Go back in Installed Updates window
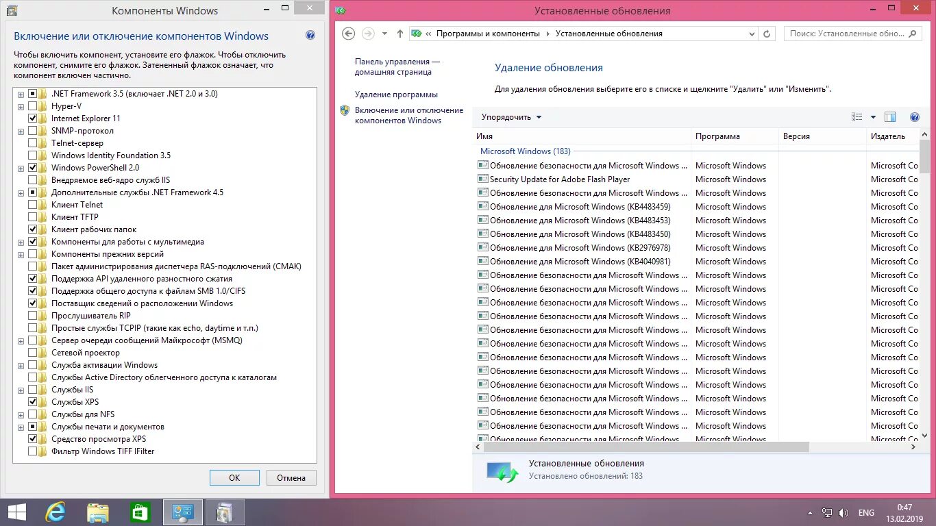 coord(348,34)
